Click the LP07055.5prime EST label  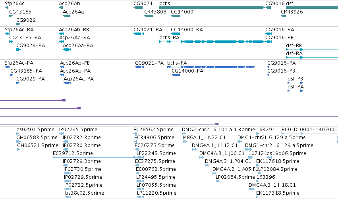156,185
